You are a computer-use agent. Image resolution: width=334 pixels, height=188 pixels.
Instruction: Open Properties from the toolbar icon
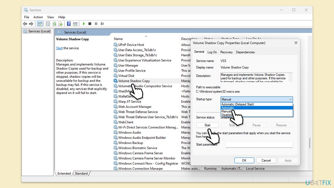[48, 24]
